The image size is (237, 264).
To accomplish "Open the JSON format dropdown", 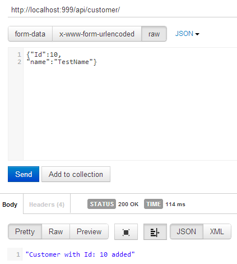I will click(187, 34).
